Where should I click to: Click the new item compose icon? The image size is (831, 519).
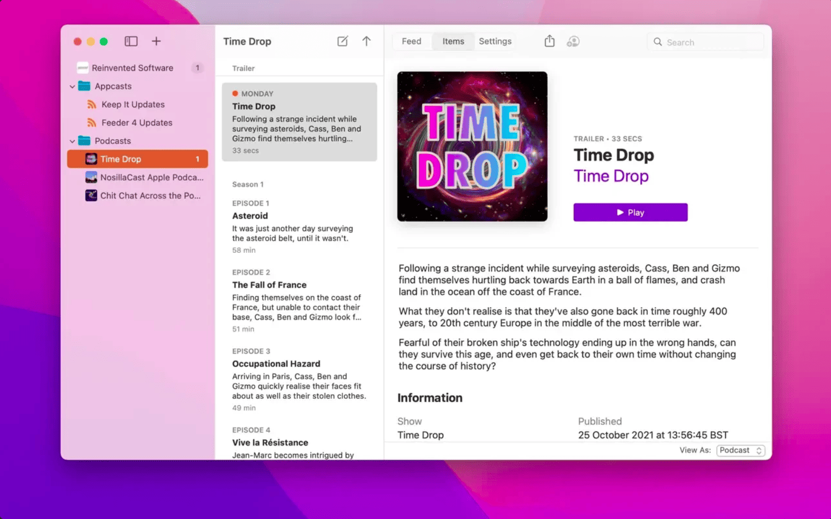pyautogui.click(x=343, y=41)
